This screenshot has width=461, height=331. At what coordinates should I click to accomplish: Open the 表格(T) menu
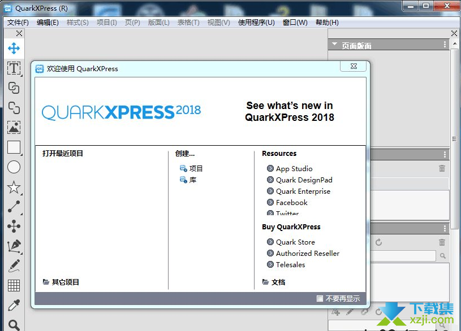(188, 23)
